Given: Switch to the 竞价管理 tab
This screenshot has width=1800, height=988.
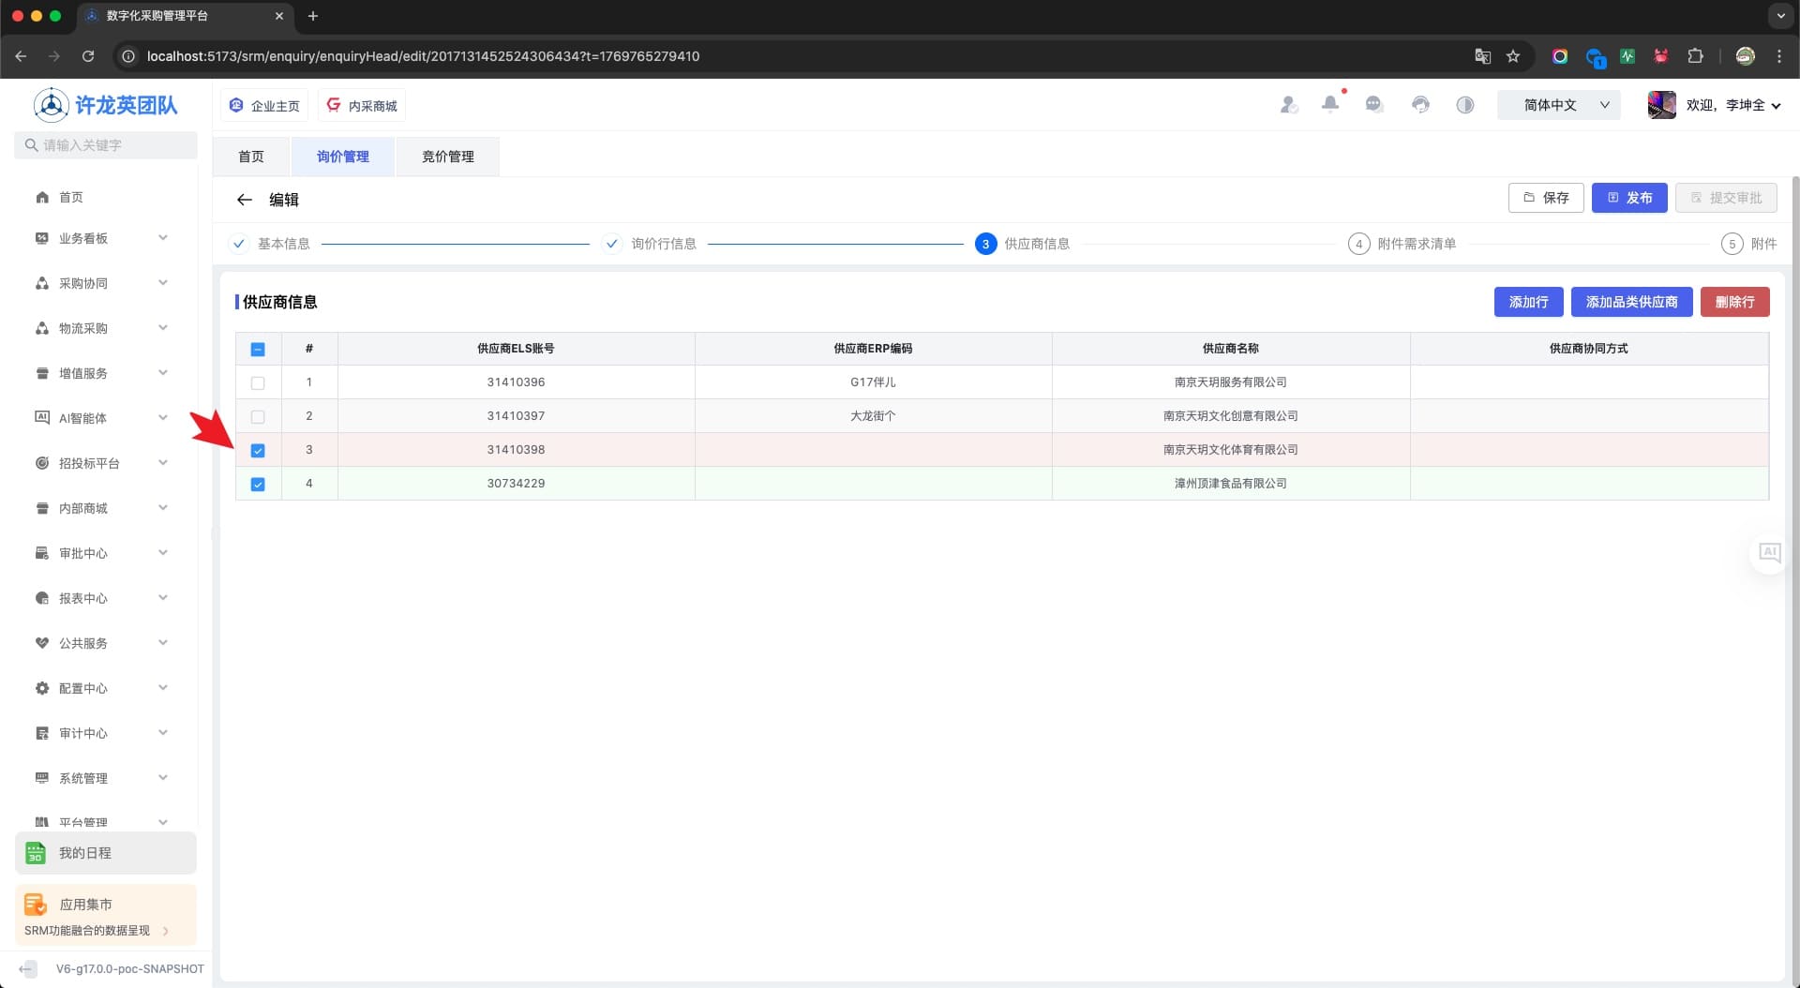Looking at the screenshot, I should 447,157.
